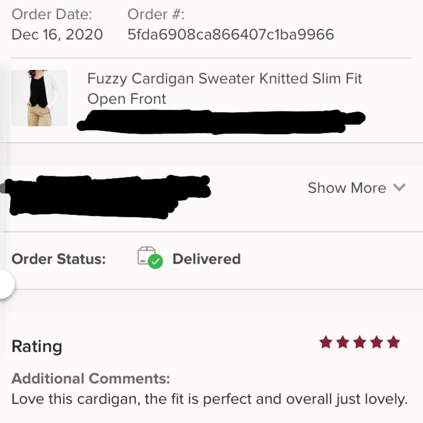
Task: Expand the Show More section
Action: pos(347,187)
